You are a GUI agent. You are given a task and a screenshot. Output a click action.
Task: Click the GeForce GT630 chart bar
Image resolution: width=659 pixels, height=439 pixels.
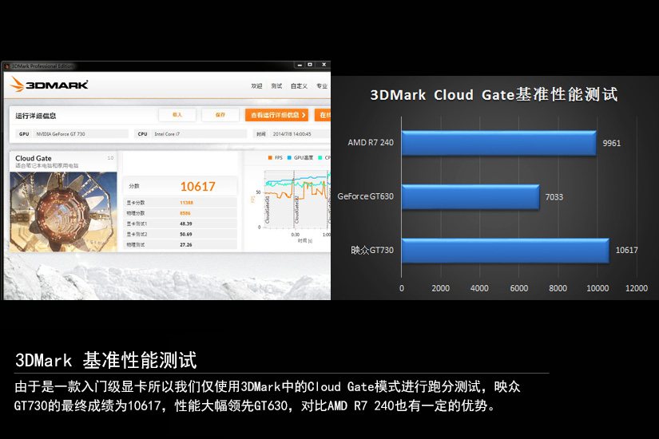(470, 197)
